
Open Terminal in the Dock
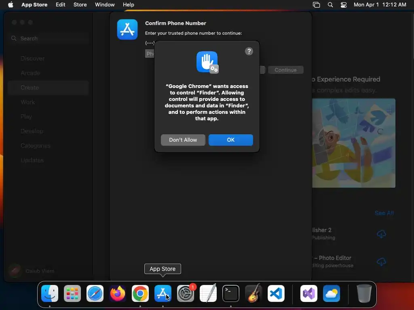[231, 293]
